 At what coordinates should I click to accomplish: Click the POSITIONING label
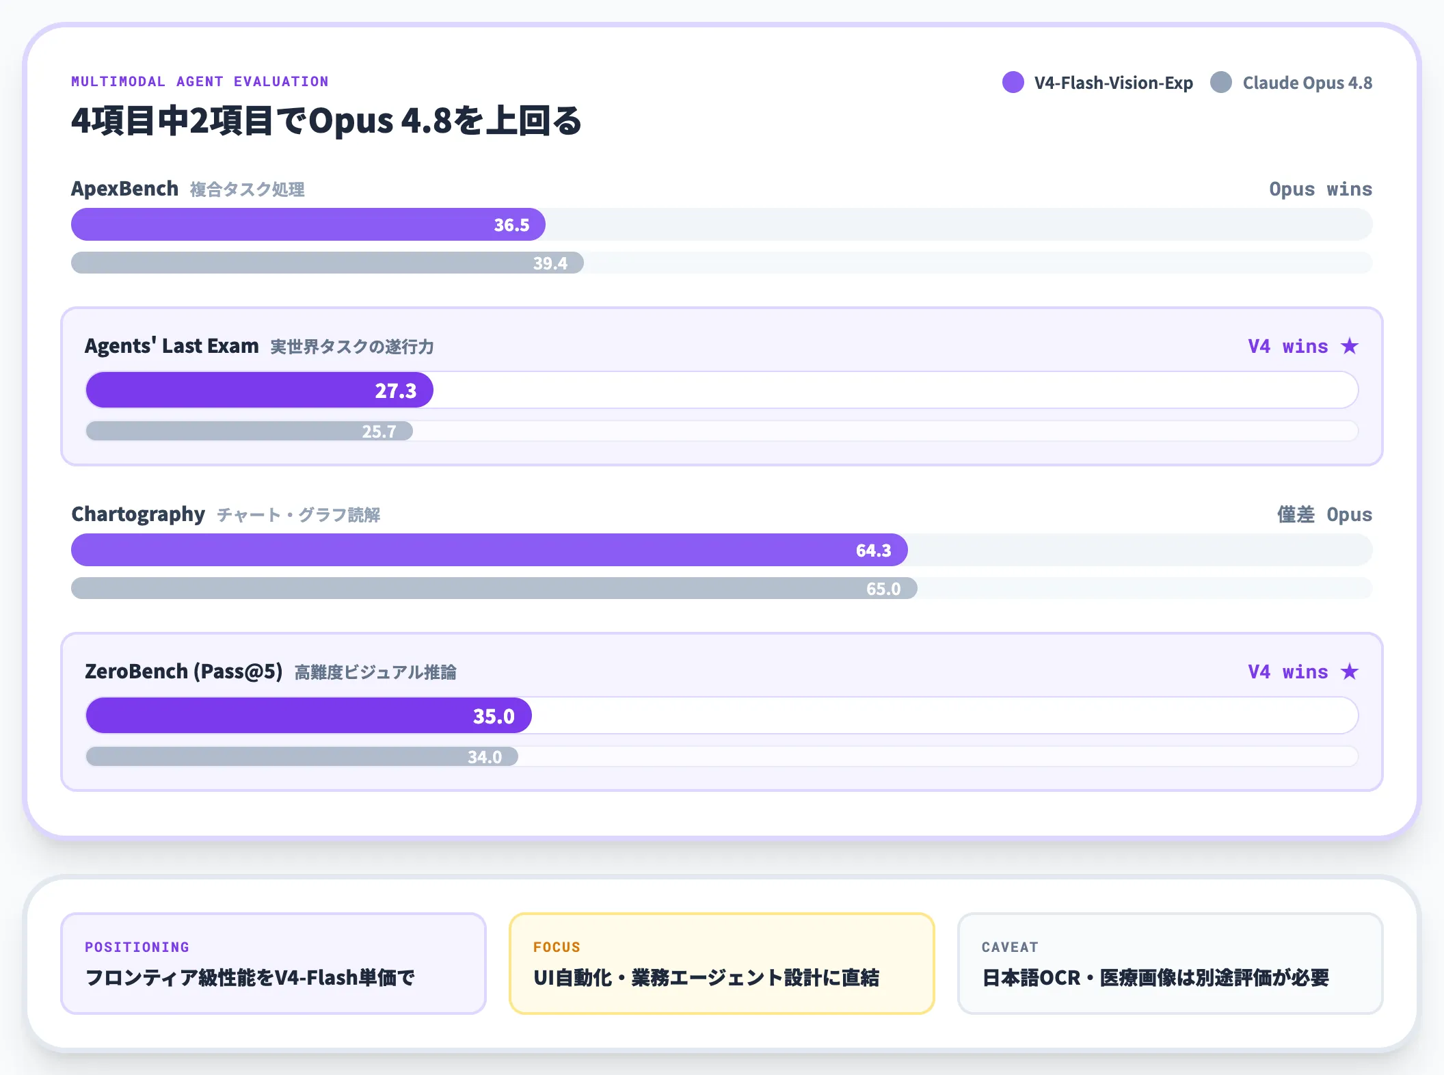click(137, 947)
